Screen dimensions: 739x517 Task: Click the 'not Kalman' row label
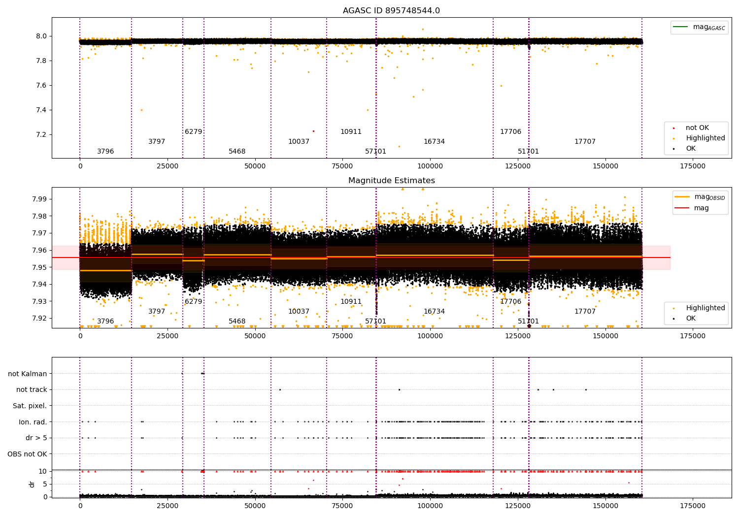(28, 374)
